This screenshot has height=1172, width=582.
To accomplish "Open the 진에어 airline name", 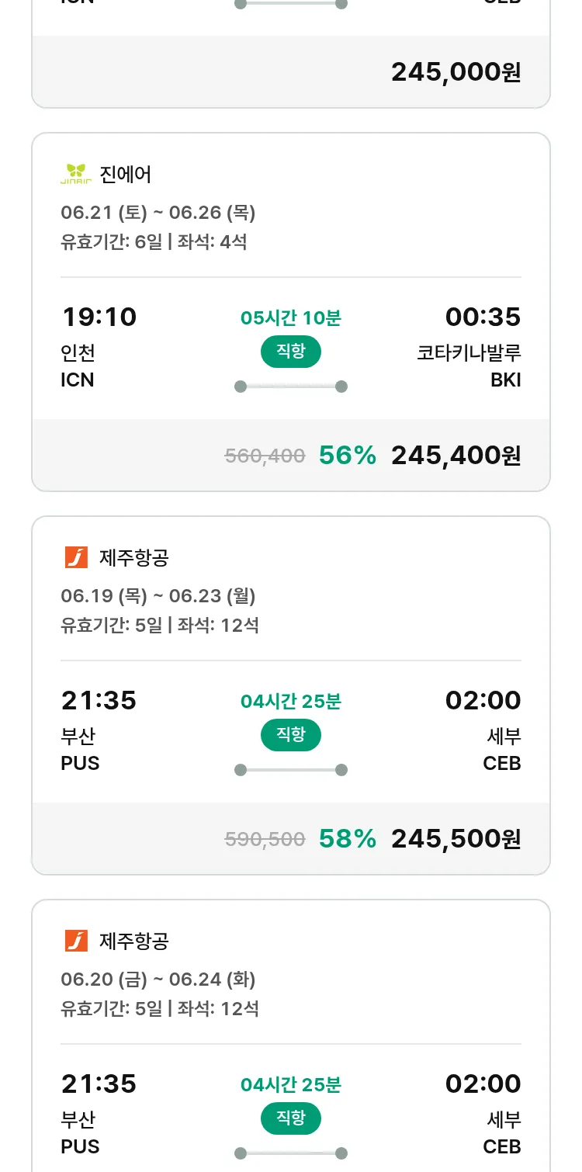I will (126, 175).
